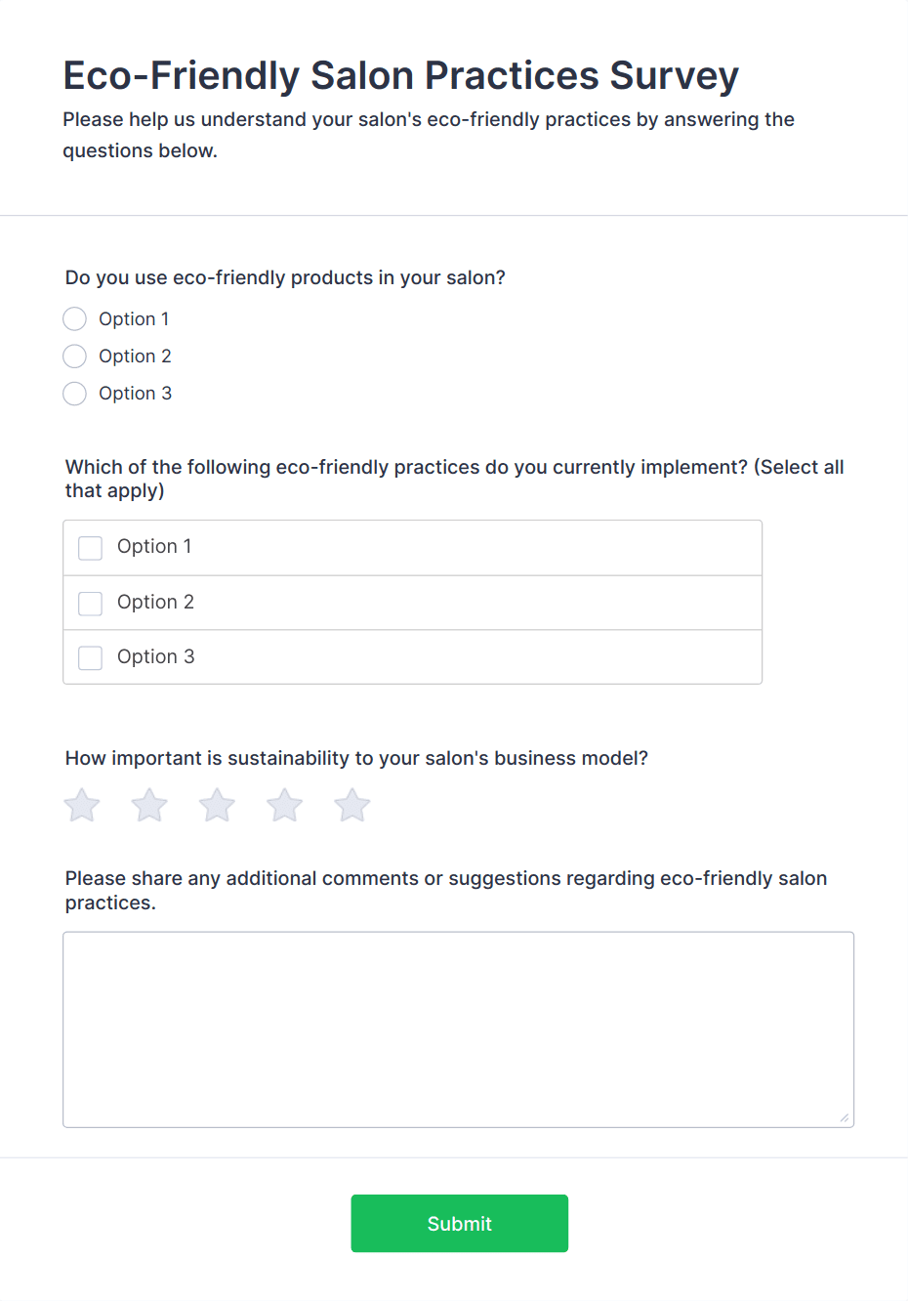Give a five star sustainability rating
The height and width of the screenshot is (1301, 908).
tap(351, 805)
